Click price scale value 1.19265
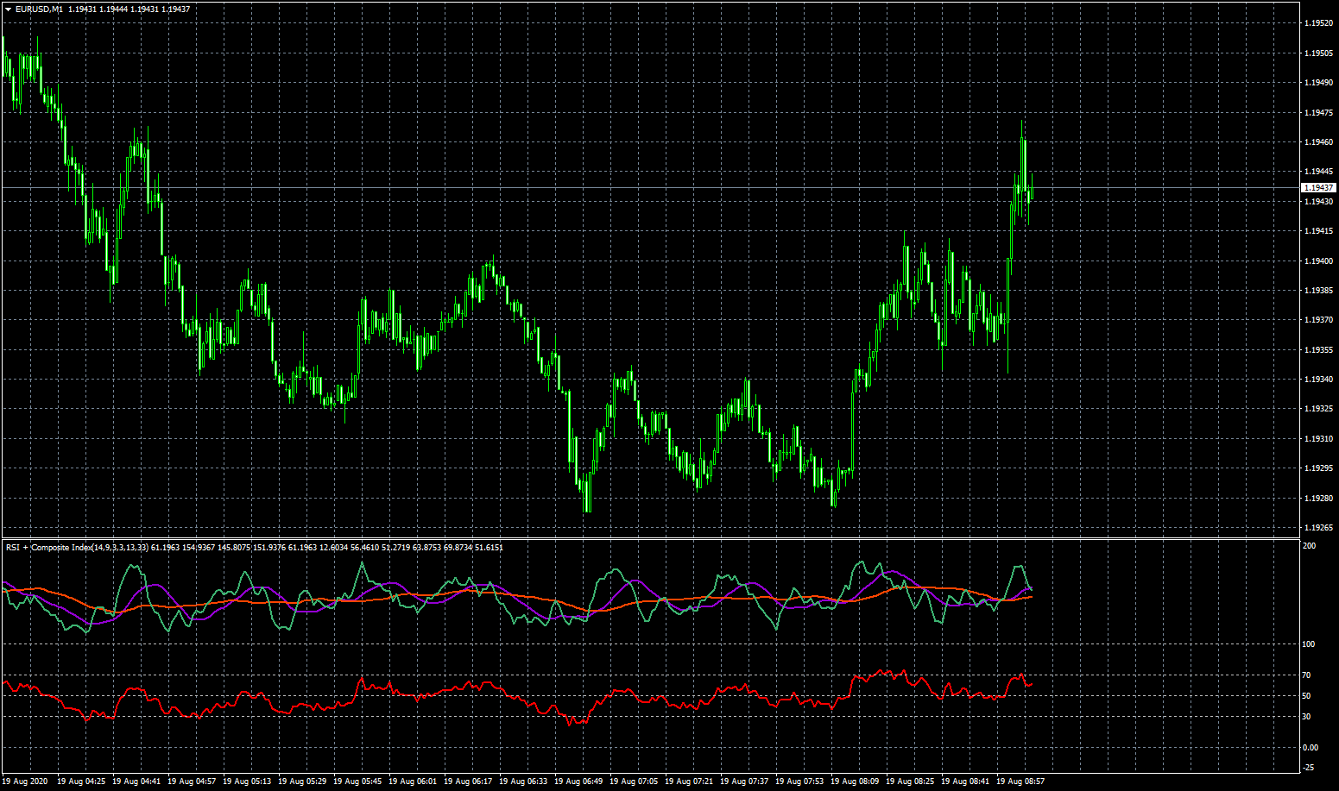1339x791 pixels. (1317, 528)
